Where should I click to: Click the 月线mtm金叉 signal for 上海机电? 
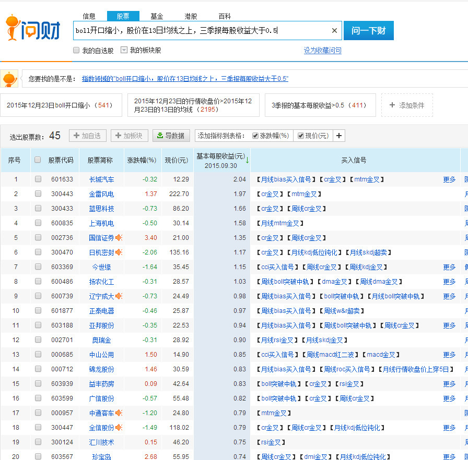click(x=280, y=223)
